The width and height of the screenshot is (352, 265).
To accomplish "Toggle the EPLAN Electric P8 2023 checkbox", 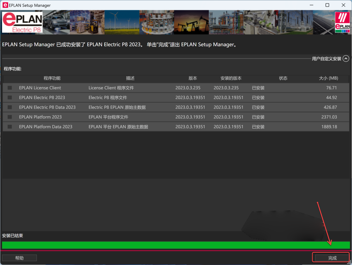I will click(10, 98).
